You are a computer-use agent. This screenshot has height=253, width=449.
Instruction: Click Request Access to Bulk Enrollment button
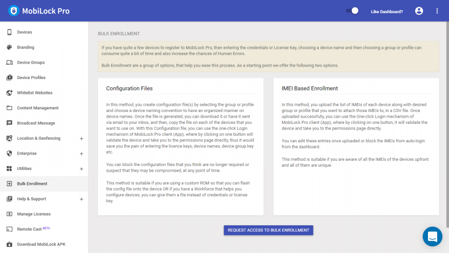268,230
